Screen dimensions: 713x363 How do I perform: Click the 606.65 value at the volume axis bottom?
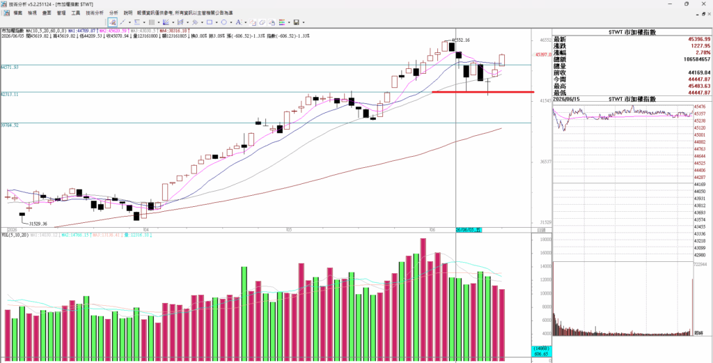click(540, 353)
